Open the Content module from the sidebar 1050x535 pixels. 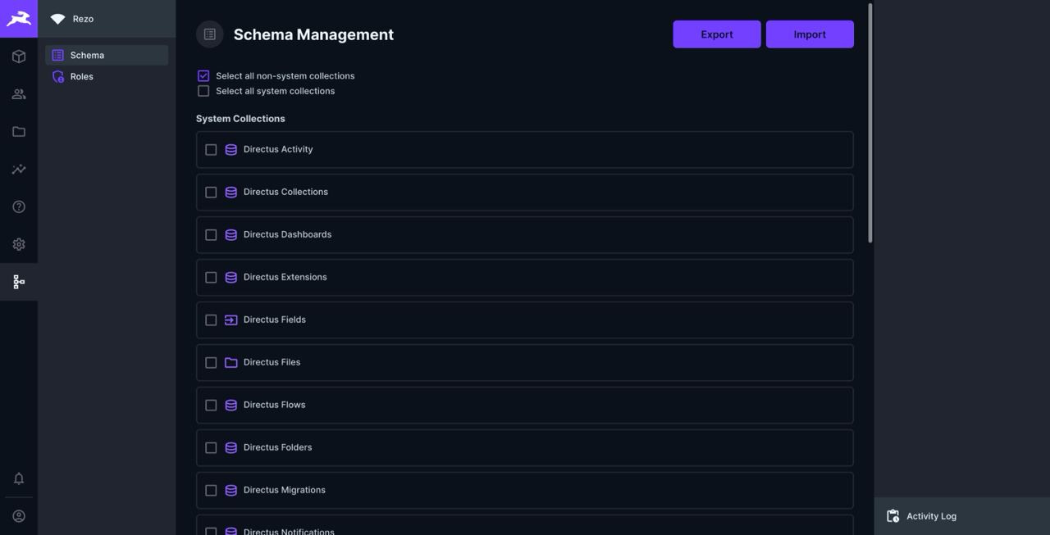pyautogui.click(x=17, y=54)
